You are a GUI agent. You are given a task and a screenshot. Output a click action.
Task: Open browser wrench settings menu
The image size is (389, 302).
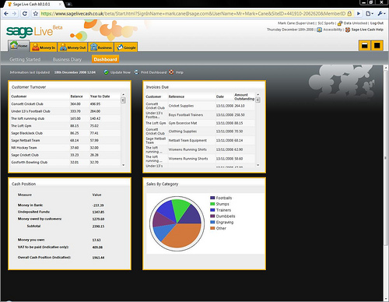click(x=381, y=13)
